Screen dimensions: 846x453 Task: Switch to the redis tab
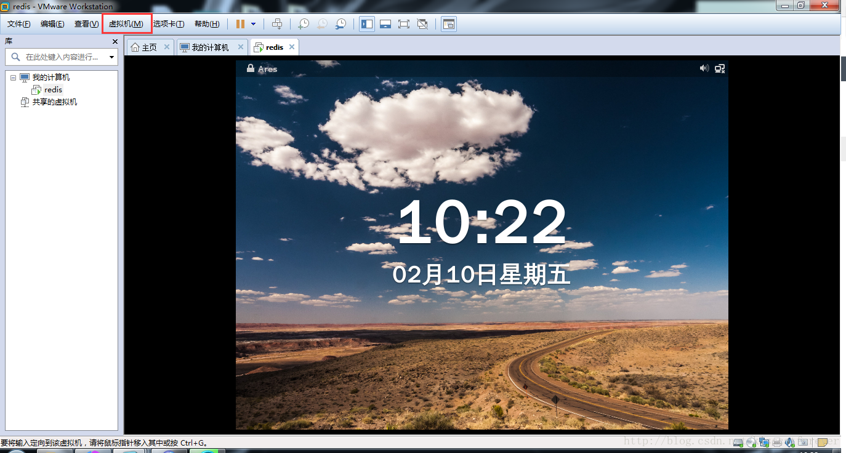(x=275, y=47)
